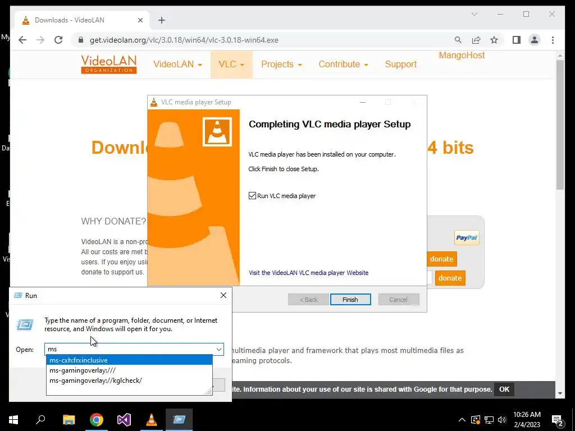Show hidden system tray icons chevron
The image size is (575, 431).
[462, 420]
